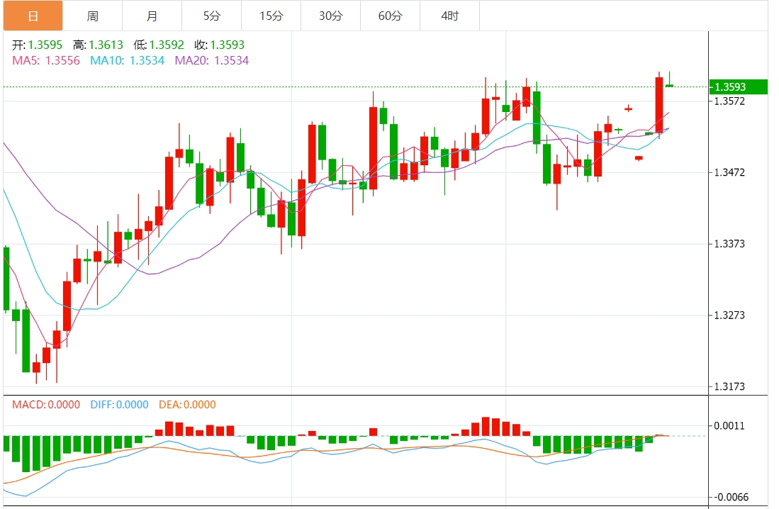The image size is (779, 509).
Task: Click the MA5: 1.3556 indicator text
Action: 46,61
